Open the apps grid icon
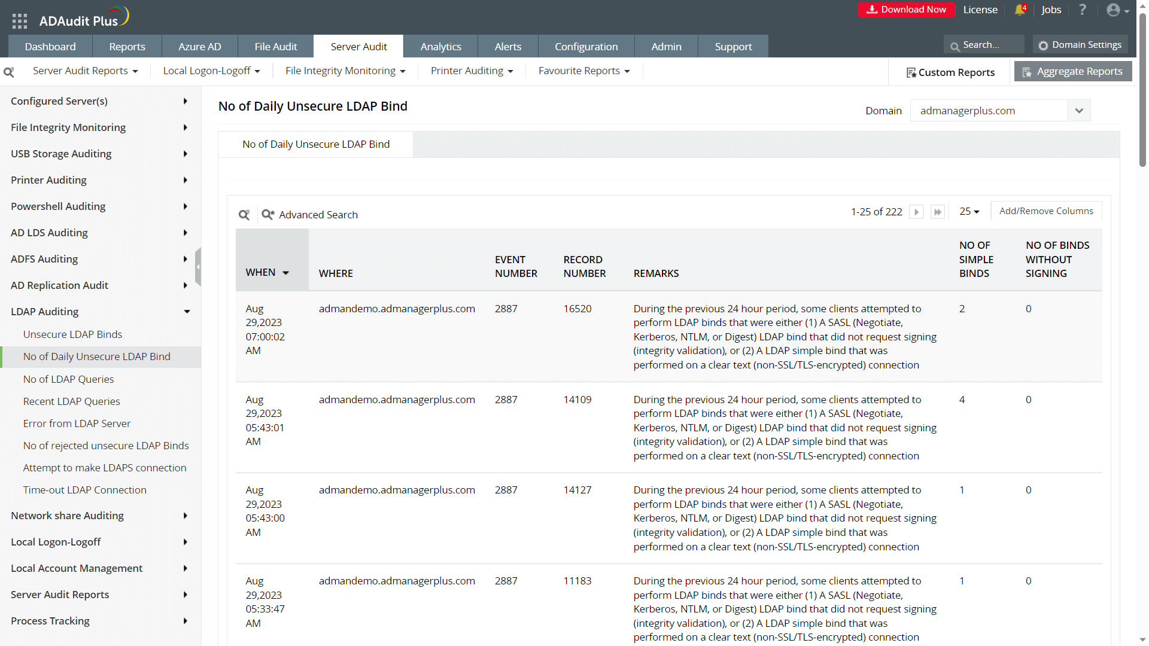Viewport: 1149px width, 646px height. tap(20, 22)
